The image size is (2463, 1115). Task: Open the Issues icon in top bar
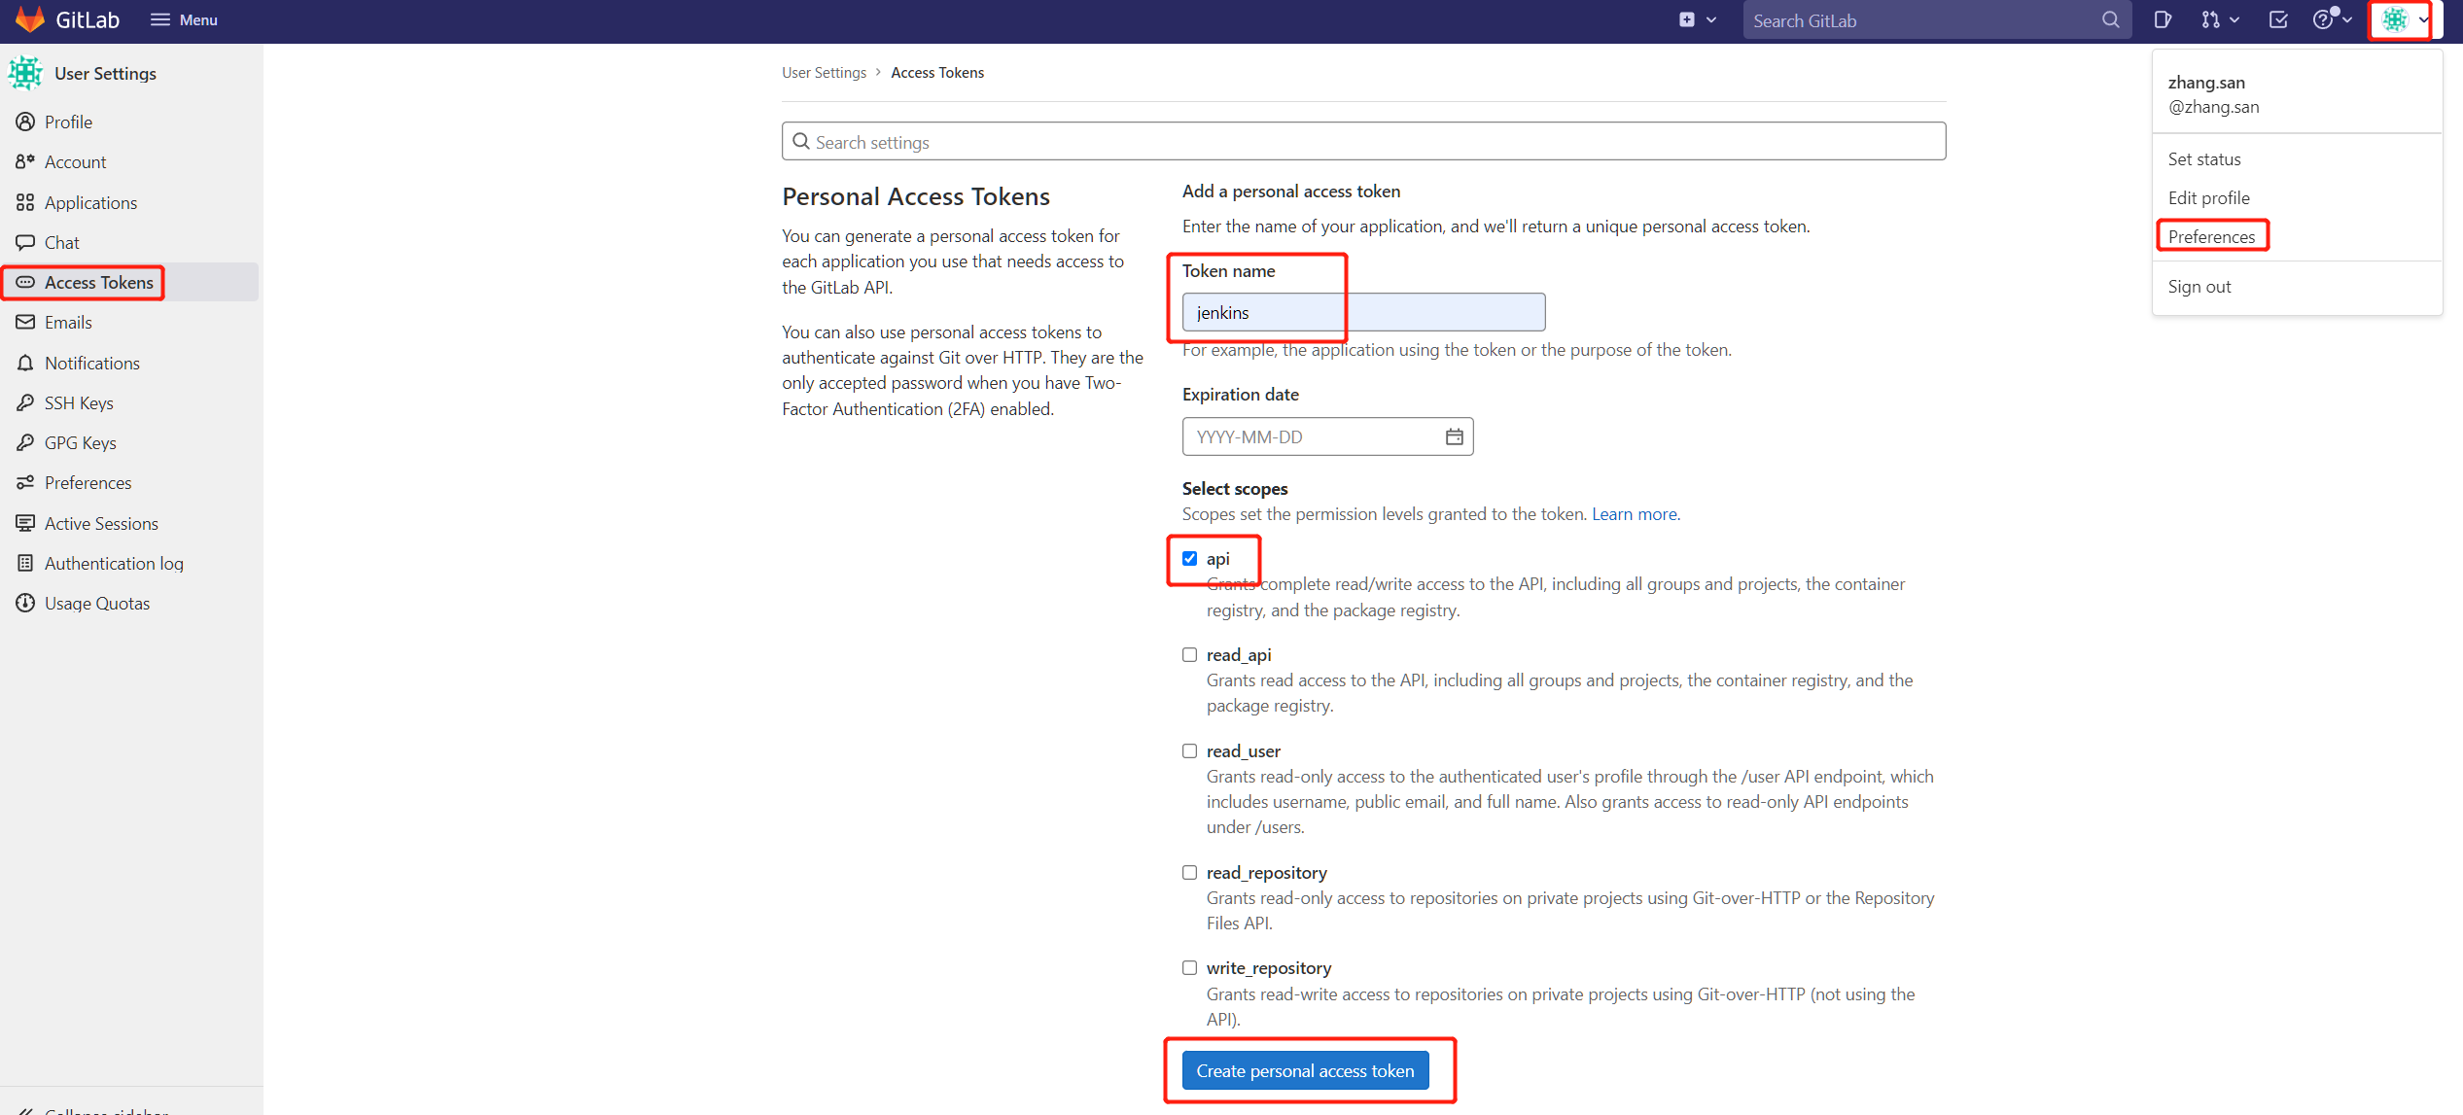pyautogui.click(x=2163, y=19)
